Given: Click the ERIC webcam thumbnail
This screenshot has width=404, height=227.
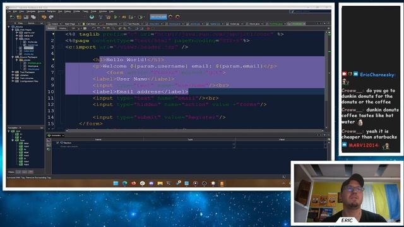Looking at the screenshot, I should [347, 193].
